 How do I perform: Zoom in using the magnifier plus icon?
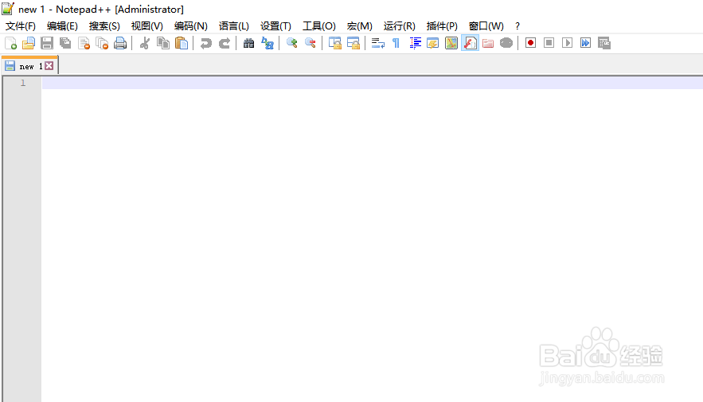coord(292,43)
